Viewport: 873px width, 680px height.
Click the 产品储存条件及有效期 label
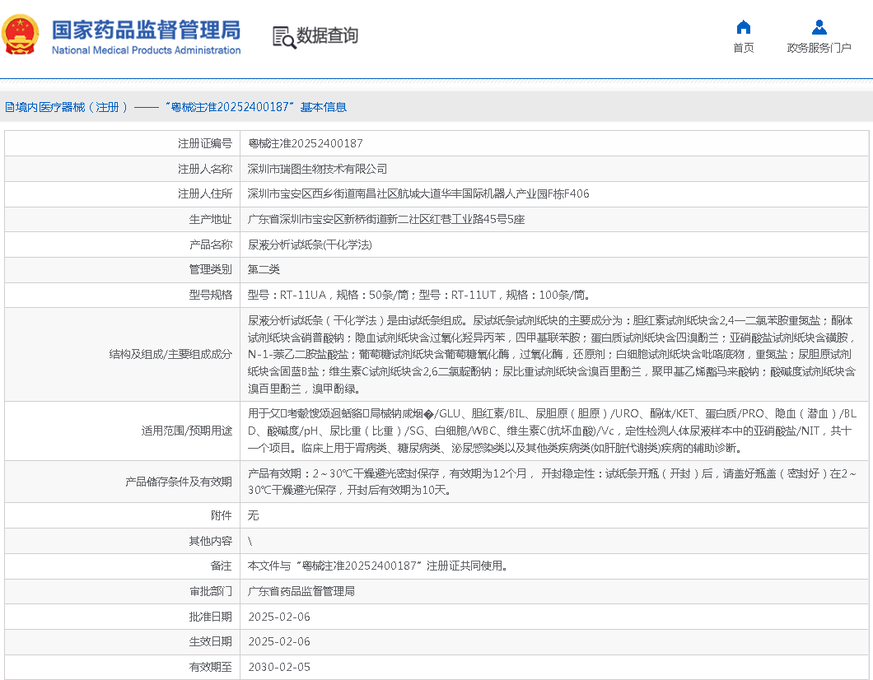[178, 482]
